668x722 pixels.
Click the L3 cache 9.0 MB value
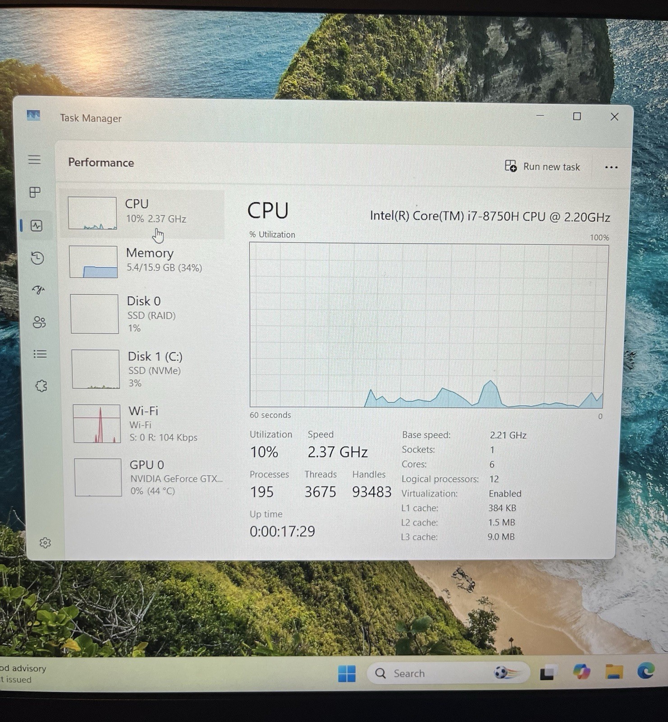pyautogui.click(x=501, y=537)
